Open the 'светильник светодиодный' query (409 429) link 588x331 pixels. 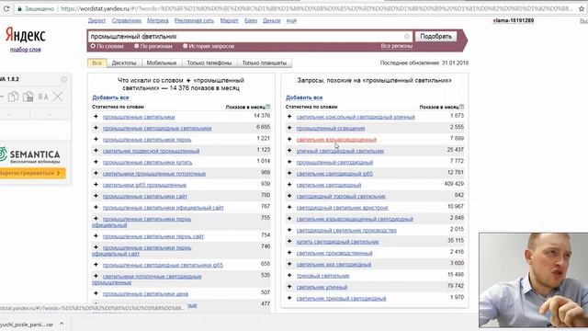pyautogui.click(x=329, y=185)
